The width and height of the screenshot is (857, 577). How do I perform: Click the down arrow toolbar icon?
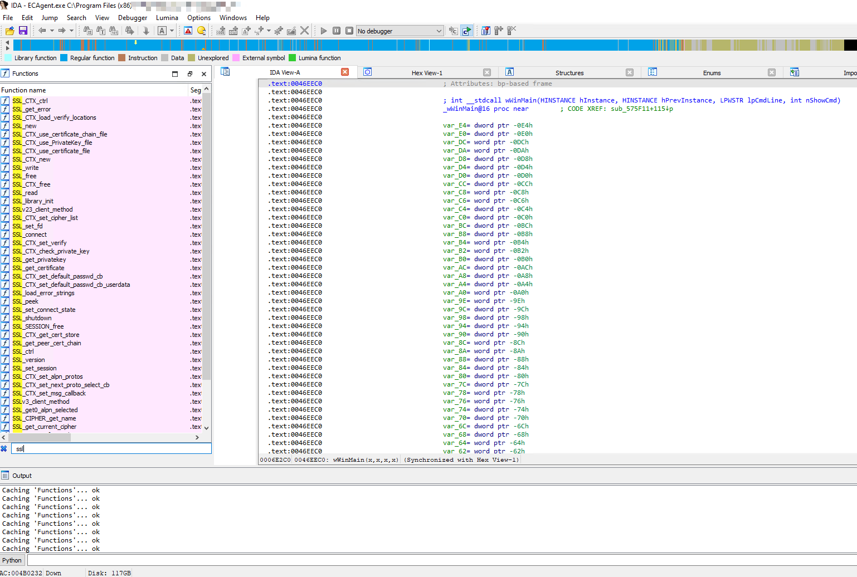coord(146,31)
